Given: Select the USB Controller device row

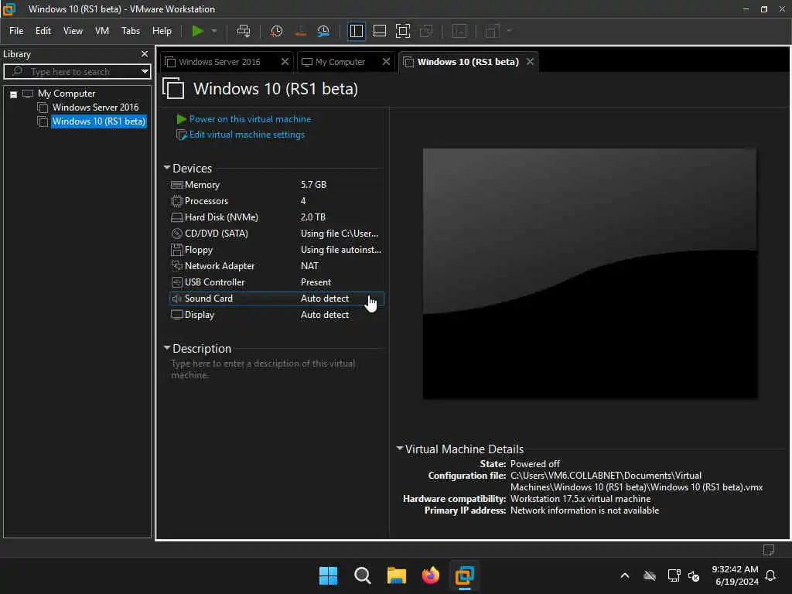Looking at the screenshot, I should coord(276,282).
